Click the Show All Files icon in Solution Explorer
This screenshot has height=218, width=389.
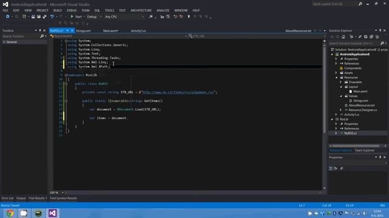pyautogui.click(x=377, y=37)
